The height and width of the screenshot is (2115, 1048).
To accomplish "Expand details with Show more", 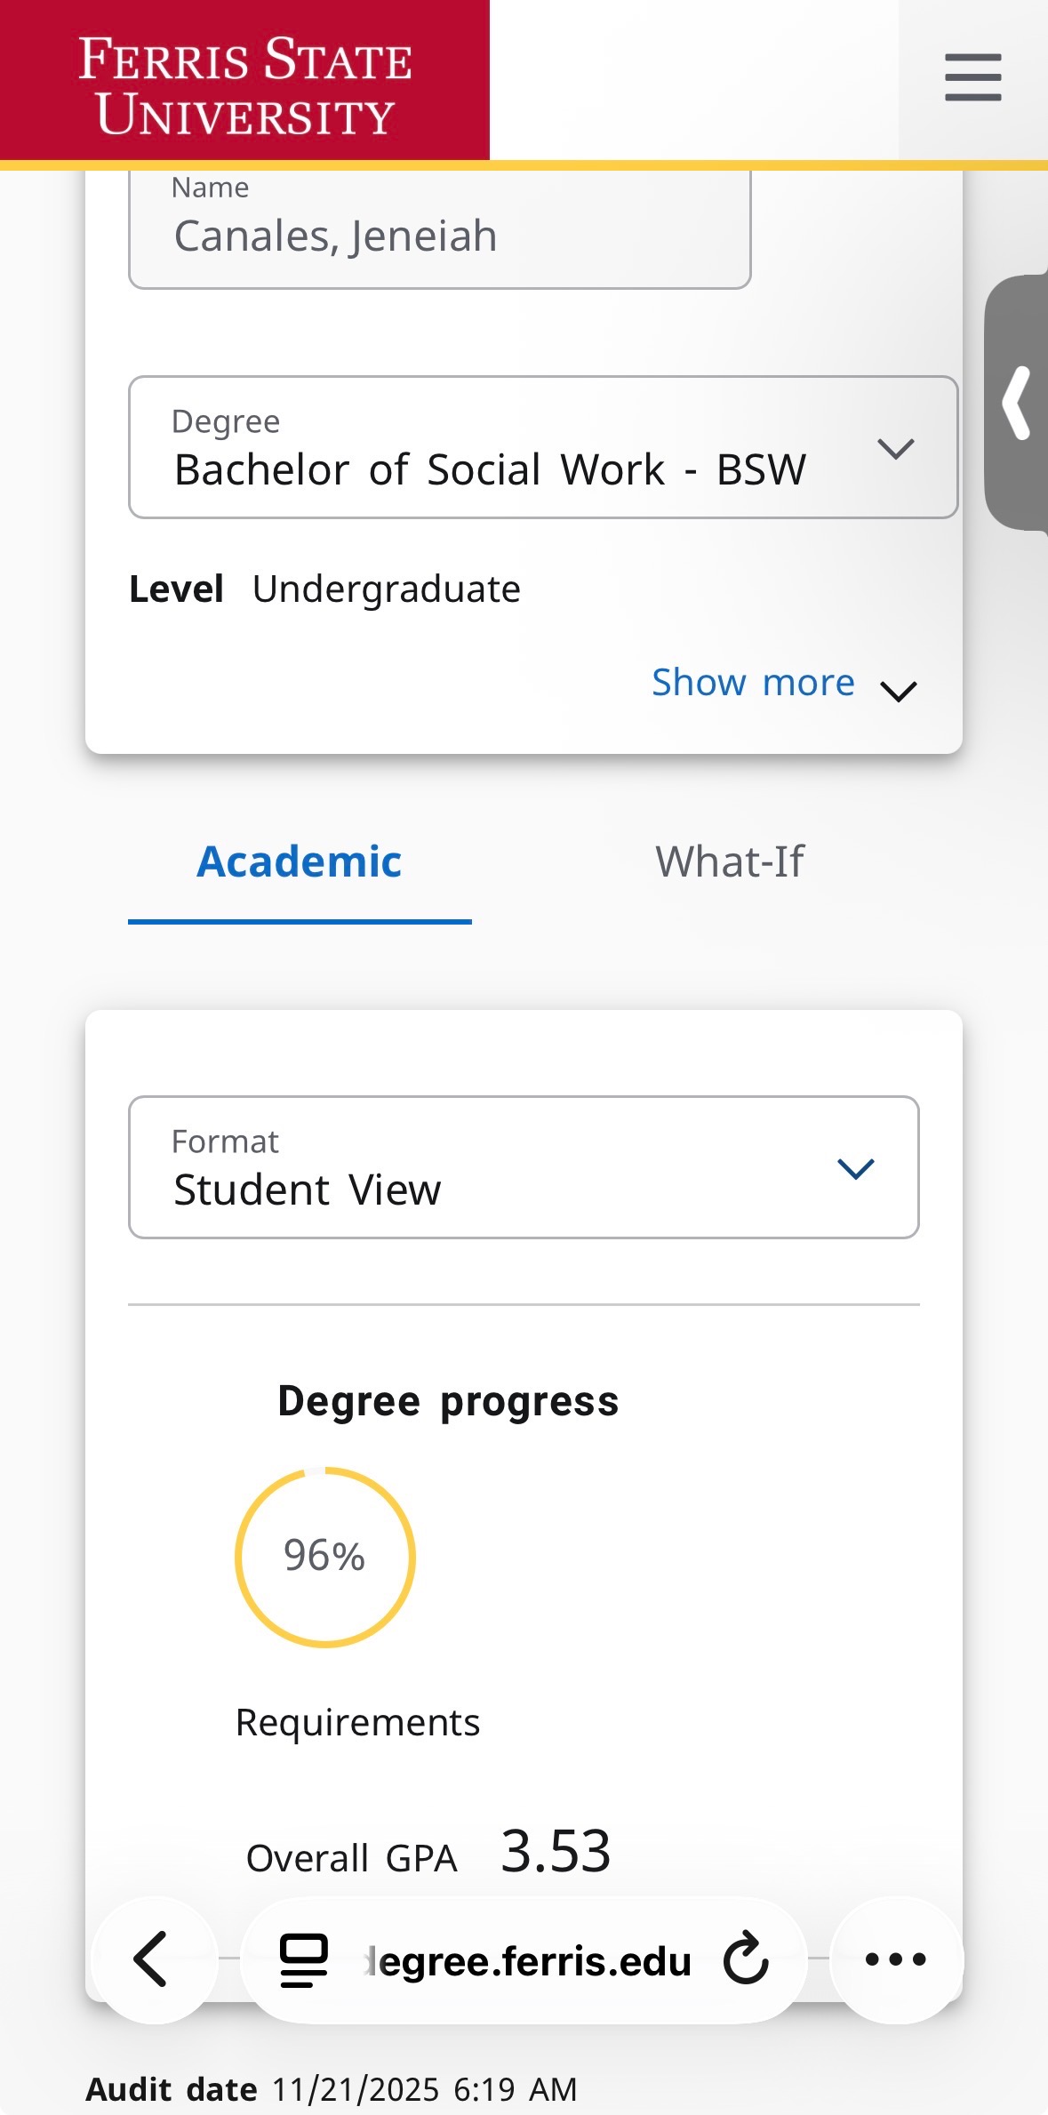I will [x=753, y=683].
